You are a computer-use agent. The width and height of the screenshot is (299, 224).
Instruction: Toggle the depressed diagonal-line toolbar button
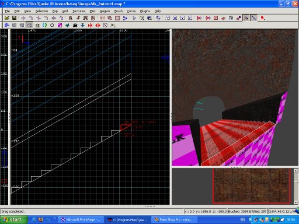pyautogui.click(x=253, y=18)
